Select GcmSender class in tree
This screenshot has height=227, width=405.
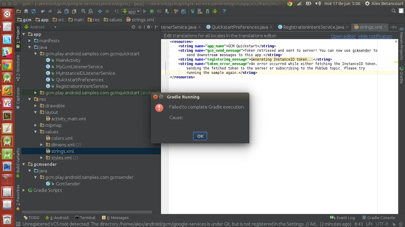(x=68, y=184)
